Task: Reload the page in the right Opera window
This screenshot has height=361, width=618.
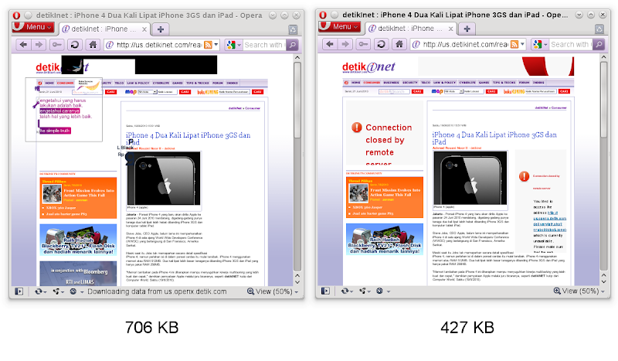Action: click(381, 44)
